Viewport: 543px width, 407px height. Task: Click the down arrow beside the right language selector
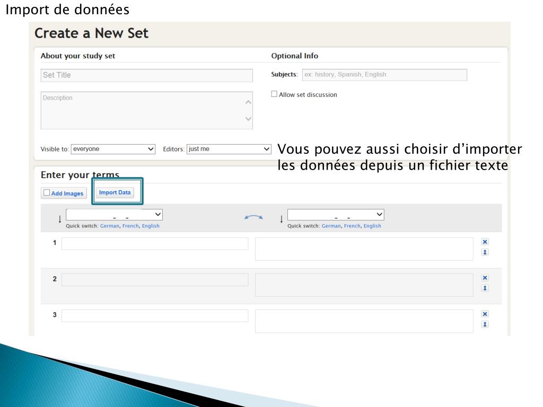[281, 219]
